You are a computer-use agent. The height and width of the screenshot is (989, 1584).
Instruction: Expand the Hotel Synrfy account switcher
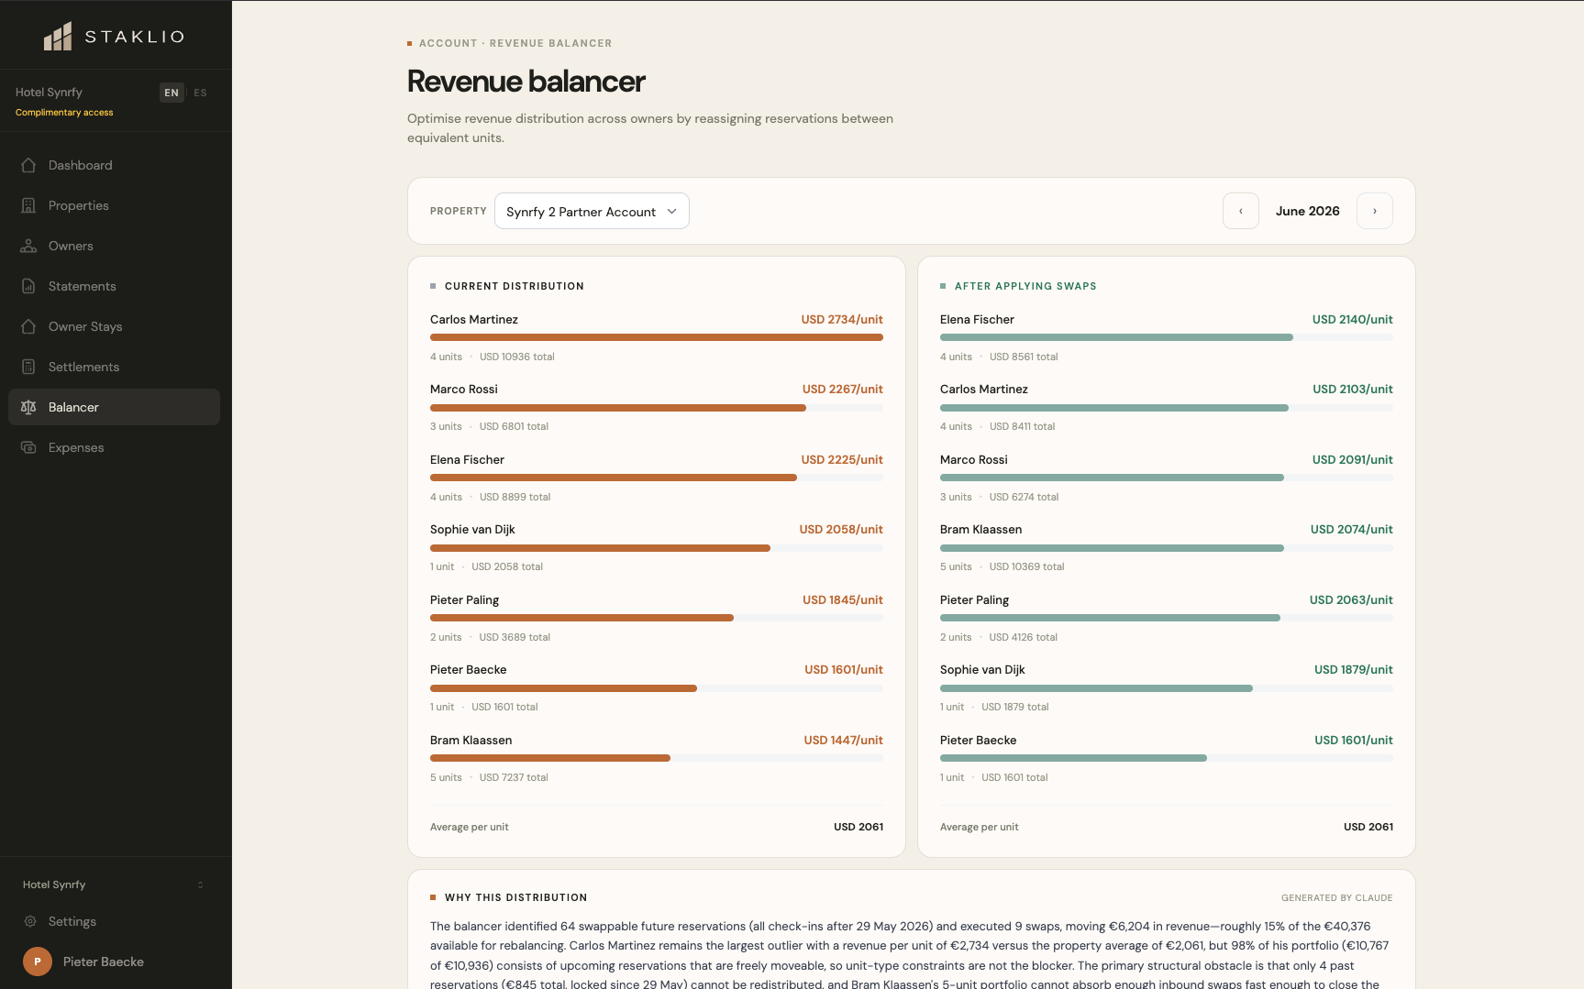coord(114,885)
